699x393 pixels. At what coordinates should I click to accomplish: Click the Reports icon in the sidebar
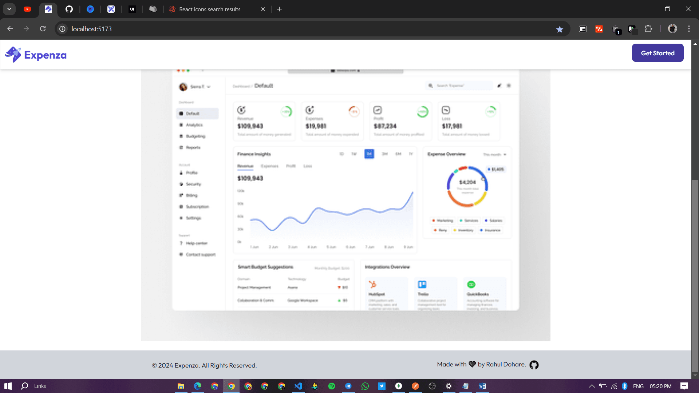click(x=182, y=147)
